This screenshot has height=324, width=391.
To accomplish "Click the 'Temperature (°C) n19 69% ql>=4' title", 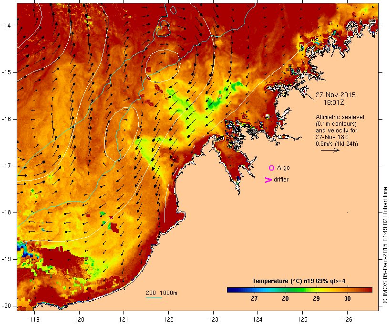I will 299,281.
